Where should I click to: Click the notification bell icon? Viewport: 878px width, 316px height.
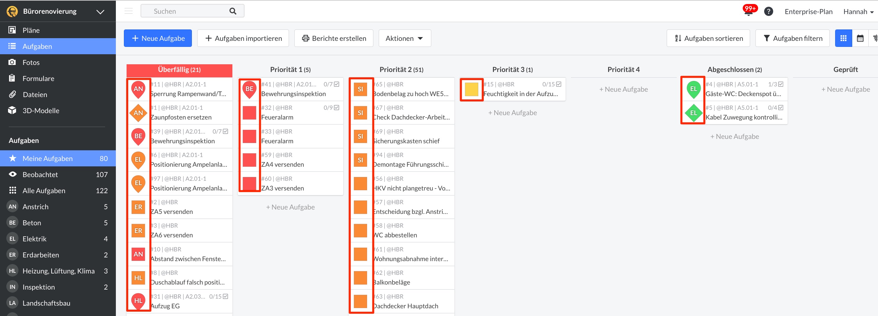pyautogui.click(x=748, y=12)
